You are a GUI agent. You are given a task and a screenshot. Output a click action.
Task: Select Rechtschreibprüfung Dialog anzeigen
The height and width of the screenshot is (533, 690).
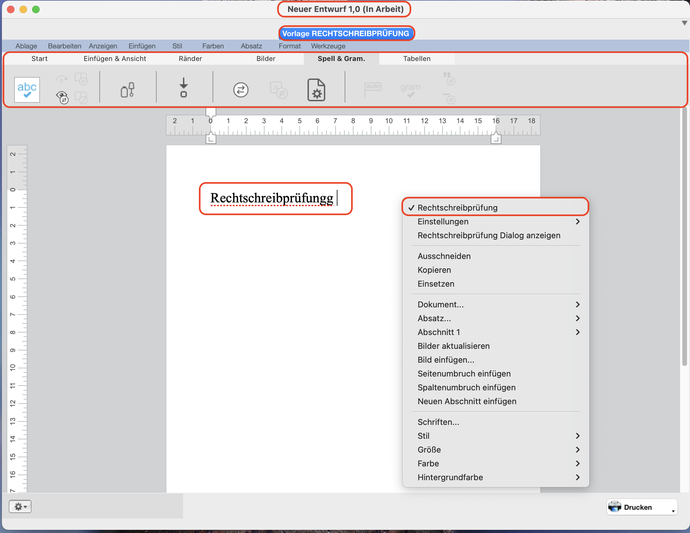(x=495, y=235)
